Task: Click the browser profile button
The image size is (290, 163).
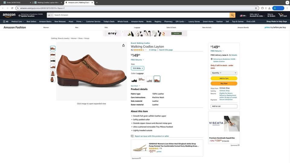Action: 278,8
